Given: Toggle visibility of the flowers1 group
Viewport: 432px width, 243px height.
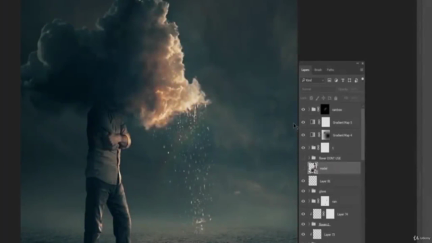Looking at the screenshot, I should [303, 224].
